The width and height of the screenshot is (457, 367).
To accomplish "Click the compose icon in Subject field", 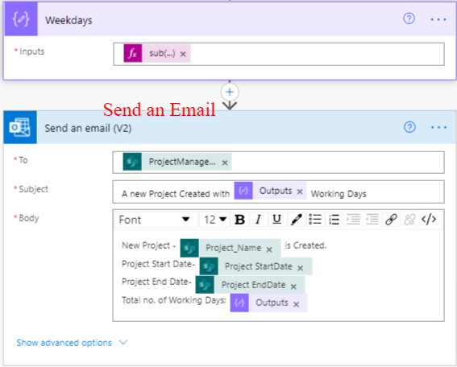I will point(243,191).
